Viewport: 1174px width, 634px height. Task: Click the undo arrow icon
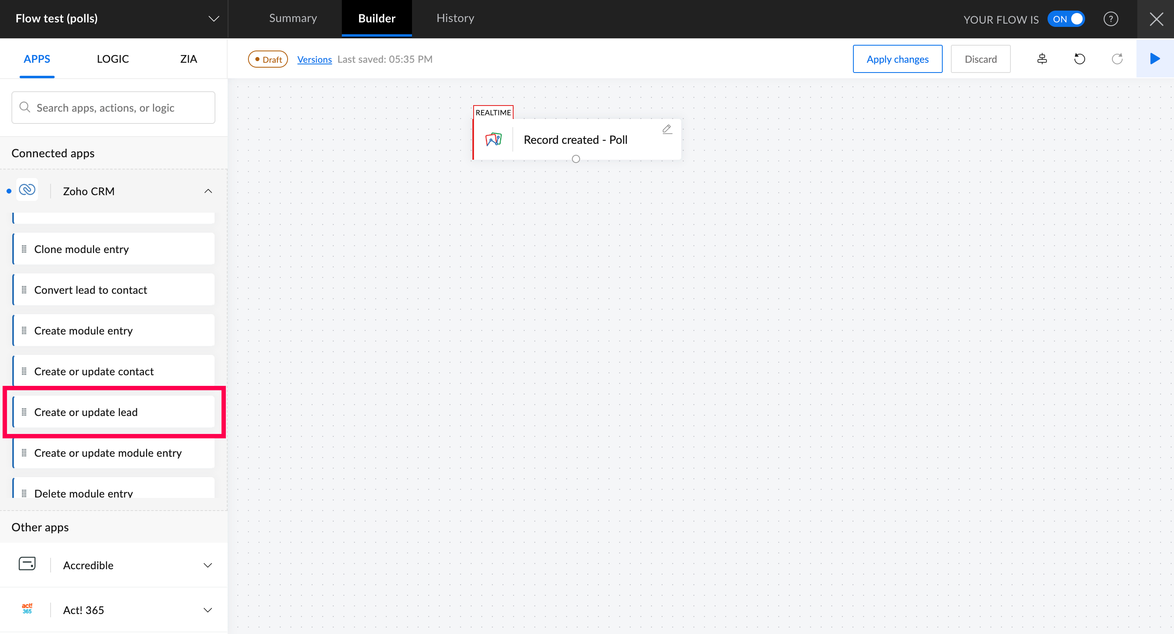pyautogui.click(x=1079, y=59)
